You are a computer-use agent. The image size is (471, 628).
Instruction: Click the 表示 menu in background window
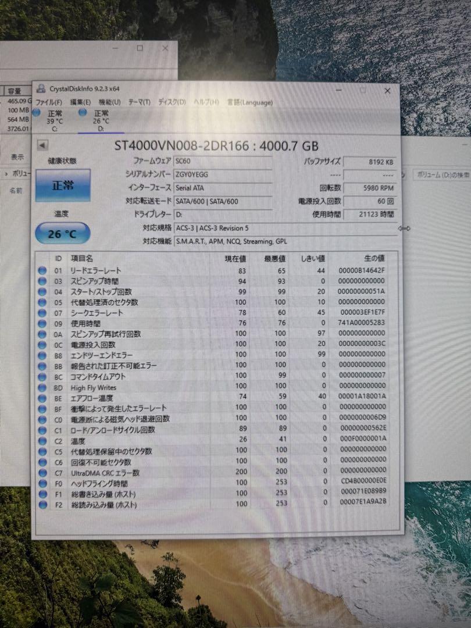point(17,157)
